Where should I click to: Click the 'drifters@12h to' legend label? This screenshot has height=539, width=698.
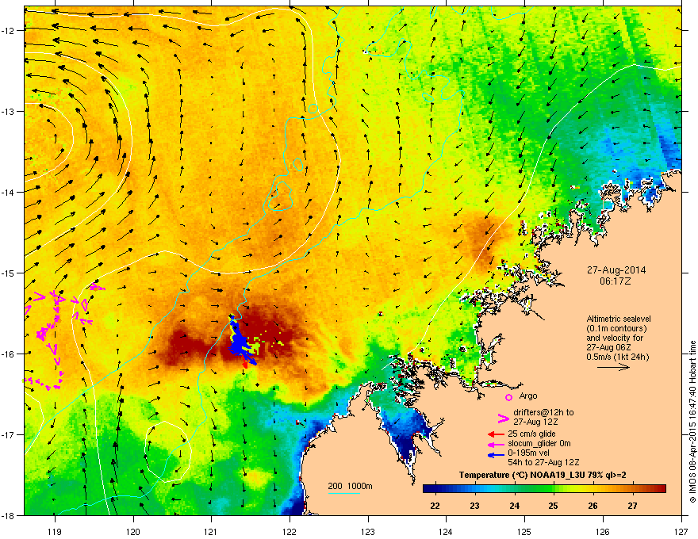click(x=543, y=412)
